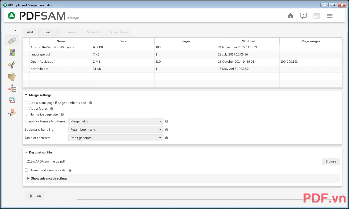Enable the Add a footer checkbox
349x209 pixels.
[x=26, y=109]
